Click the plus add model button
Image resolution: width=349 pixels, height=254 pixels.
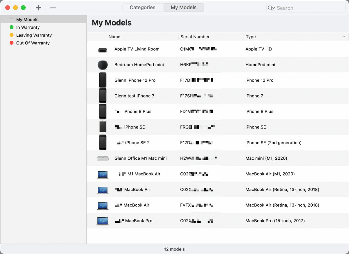pos(38,8)
